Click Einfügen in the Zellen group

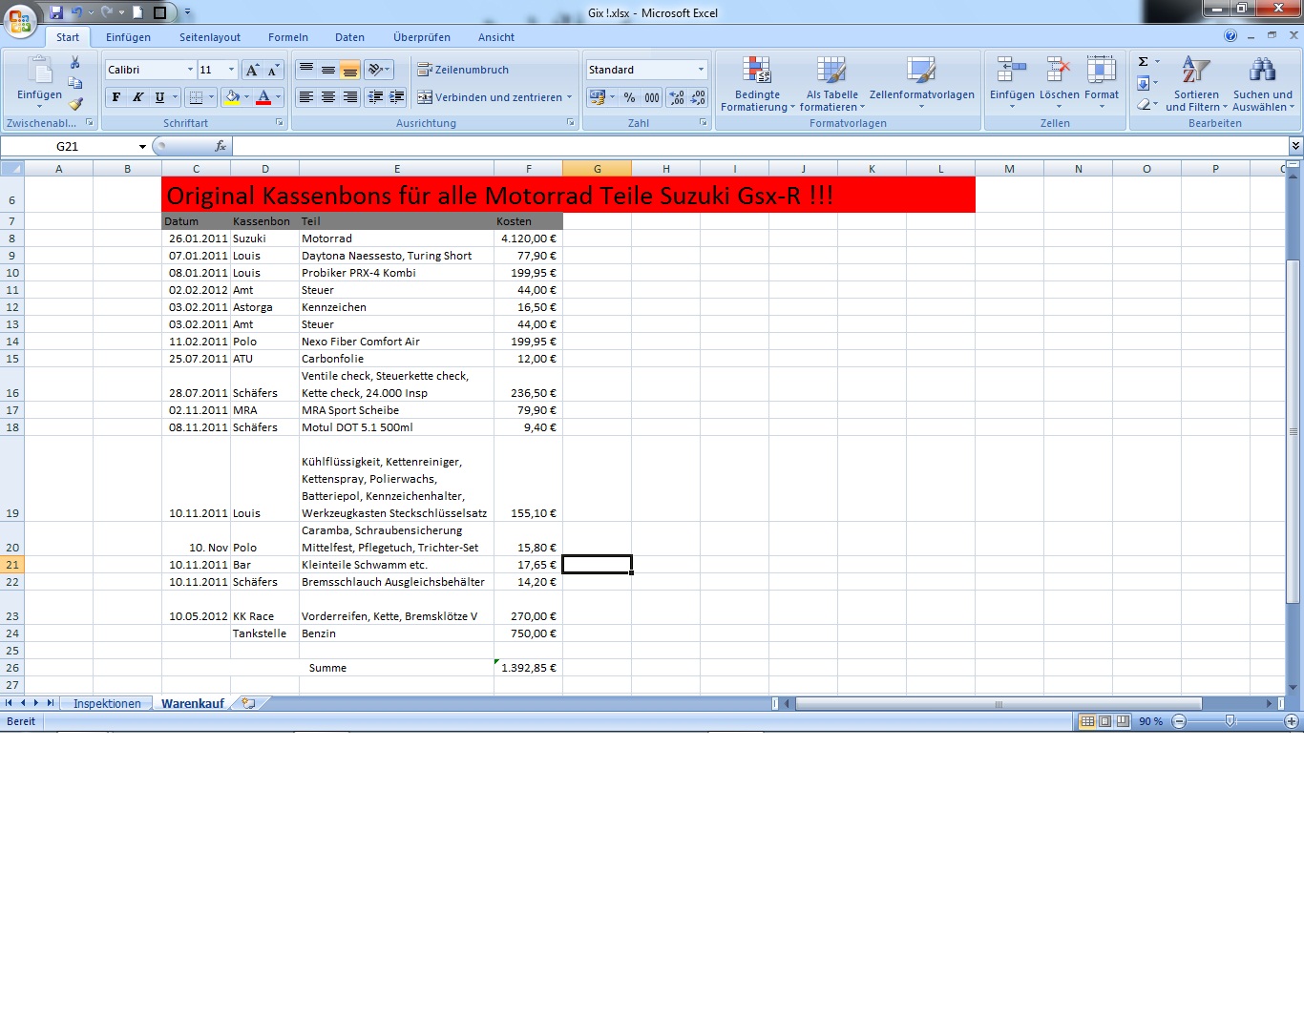(x=1012, y=84)
